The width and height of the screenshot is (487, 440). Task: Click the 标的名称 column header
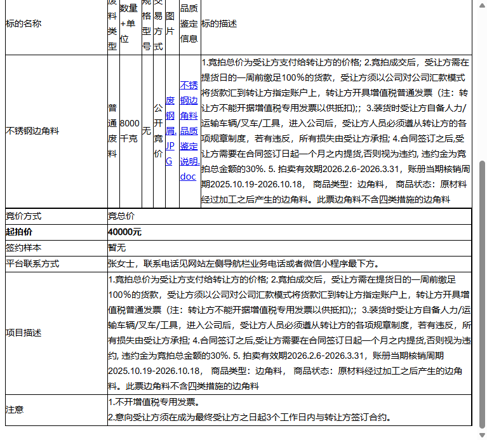[57, 24]
